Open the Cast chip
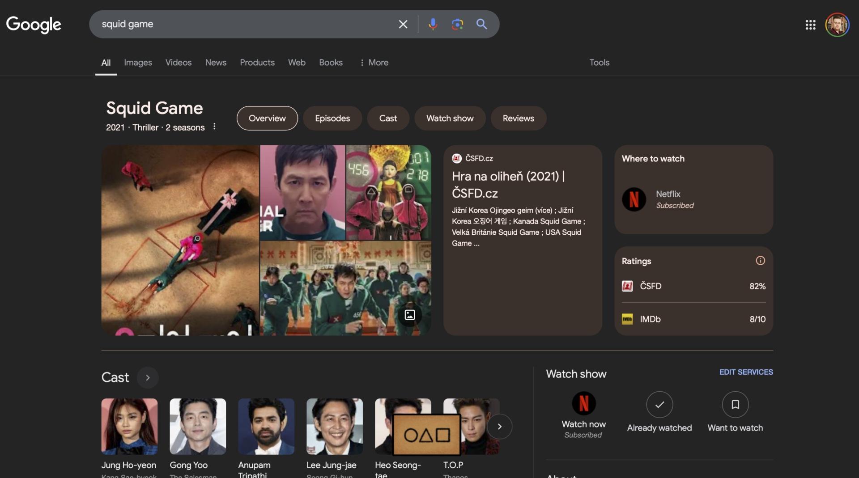 (388, 118)
